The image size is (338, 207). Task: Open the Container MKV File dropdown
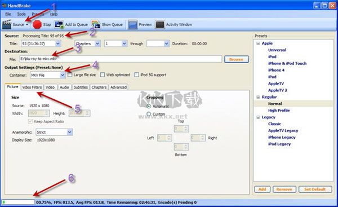[47, 75]
